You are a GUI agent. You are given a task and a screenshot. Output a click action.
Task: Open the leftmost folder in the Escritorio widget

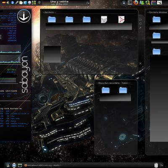click(52, 19)
